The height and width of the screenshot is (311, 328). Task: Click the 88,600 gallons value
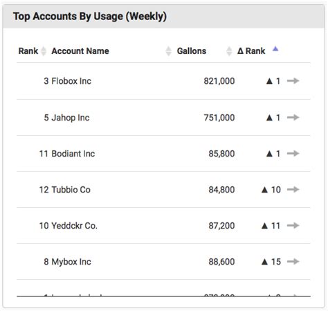(221, 262)
